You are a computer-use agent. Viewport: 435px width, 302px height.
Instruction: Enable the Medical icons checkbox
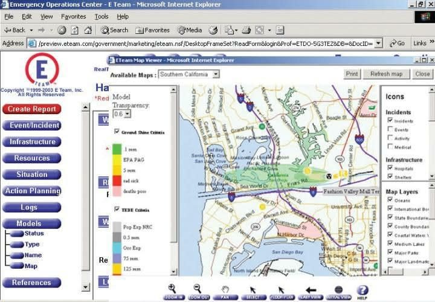click(389, 146)
